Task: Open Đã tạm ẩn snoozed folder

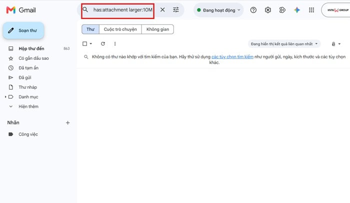Action: [x=28, y=68]
